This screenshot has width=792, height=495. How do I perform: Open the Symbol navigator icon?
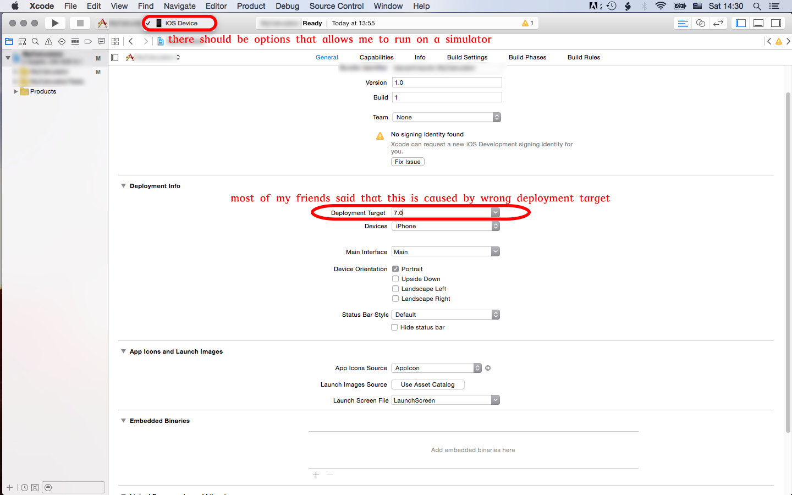[22, 41]
